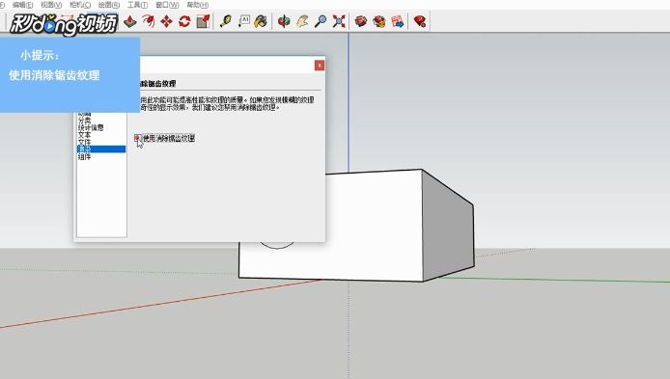Select the Paint Bucket tool
This screenshot has height=379, width=670.
[261, 21]
